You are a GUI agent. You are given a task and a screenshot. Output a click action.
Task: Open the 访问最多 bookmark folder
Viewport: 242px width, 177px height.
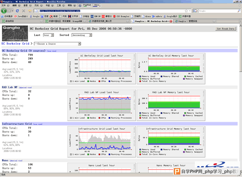[x=6, y=16]
